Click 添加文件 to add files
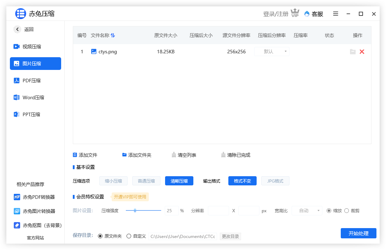The height and width of the screenshot is (250, 386). 85,155
